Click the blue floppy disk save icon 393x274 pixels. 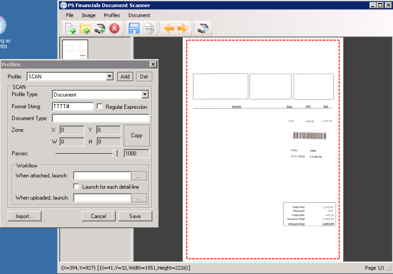coord(134,28)
